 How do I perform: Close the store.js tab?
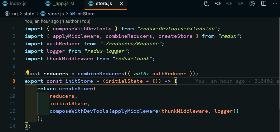[x=121, y=4]
